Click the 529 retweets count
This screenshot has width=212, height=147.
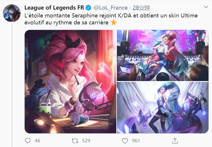(x=86, y=141)
